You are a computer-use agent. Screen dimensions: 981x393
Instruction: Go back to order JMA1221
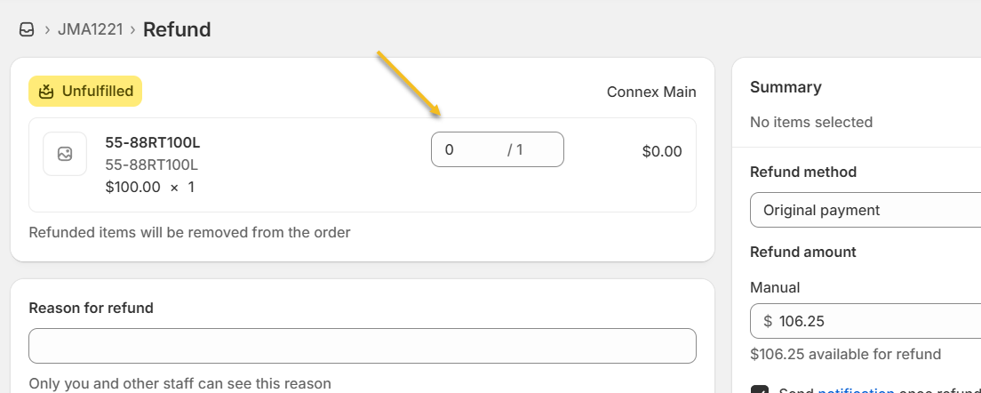pos(90,29)
